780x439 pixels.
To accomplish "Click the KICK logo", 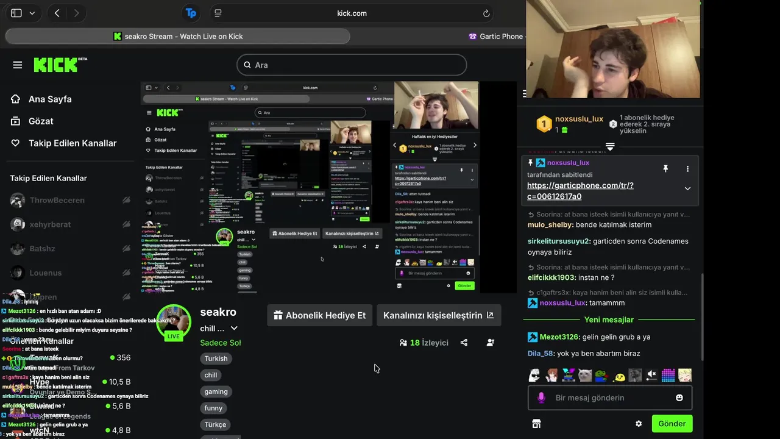I will [60, 65].
